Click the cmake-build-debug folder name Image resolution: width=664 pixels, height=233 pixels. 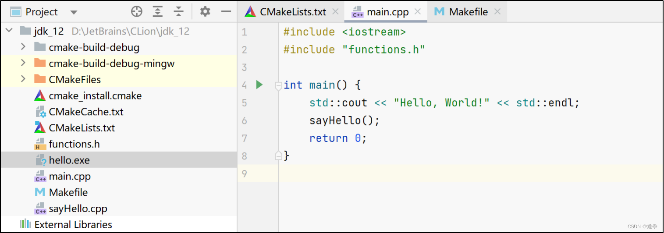[94, 47]
